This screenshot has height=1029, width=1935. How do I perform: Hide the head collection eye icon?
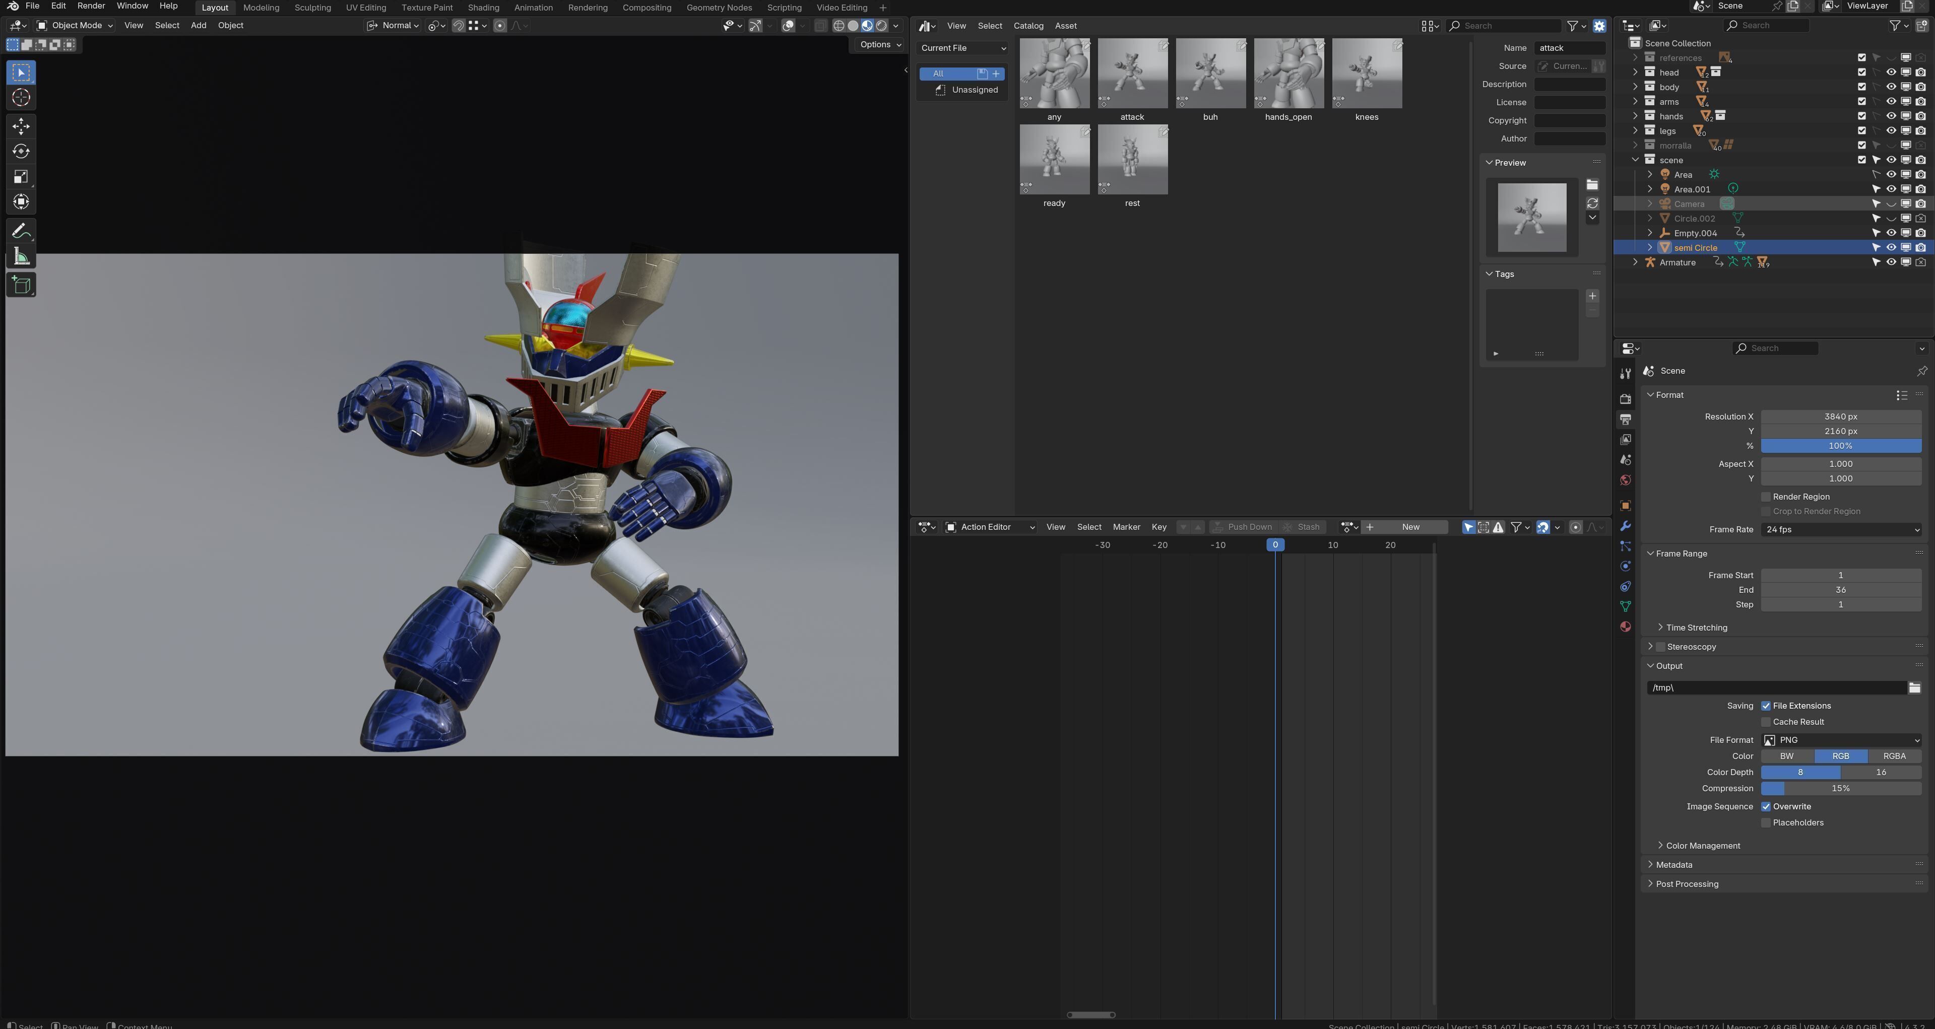pyautogui.click(x=1892, y=73)
